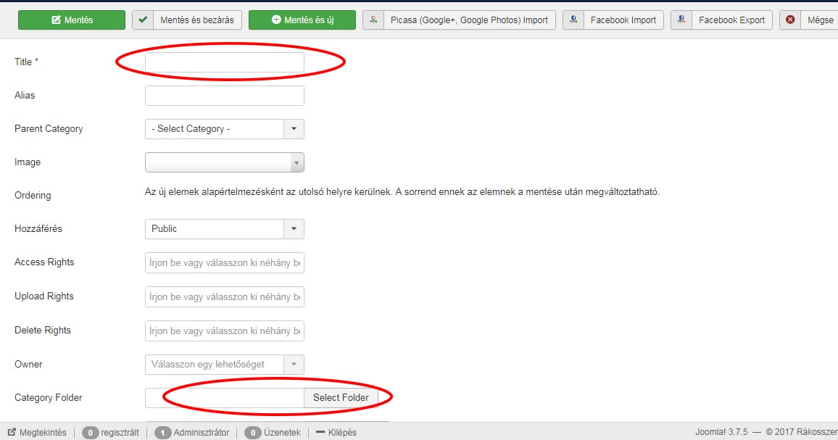Click the Category Folder text field
The height and width of the screenshot is (440, 838).
tap(225, 398)
